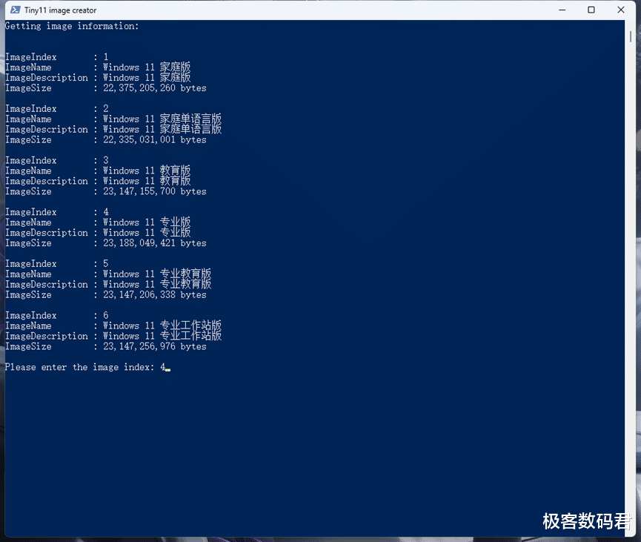This screenshot has height=542, width=641.
Task: Close the Tiny11 image creator window
Action: pyautogui.click(x=620, y=10)
